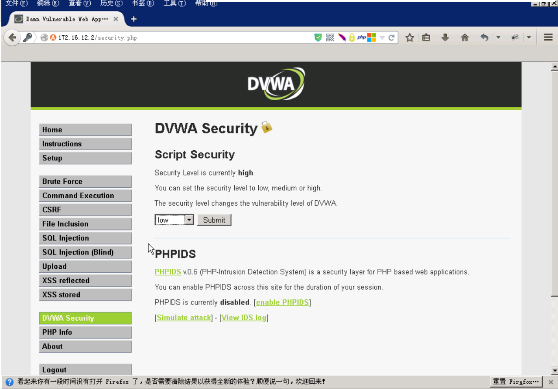
Task: Select the Damn Vulnerable Web App tab
Action: (67, 19)
